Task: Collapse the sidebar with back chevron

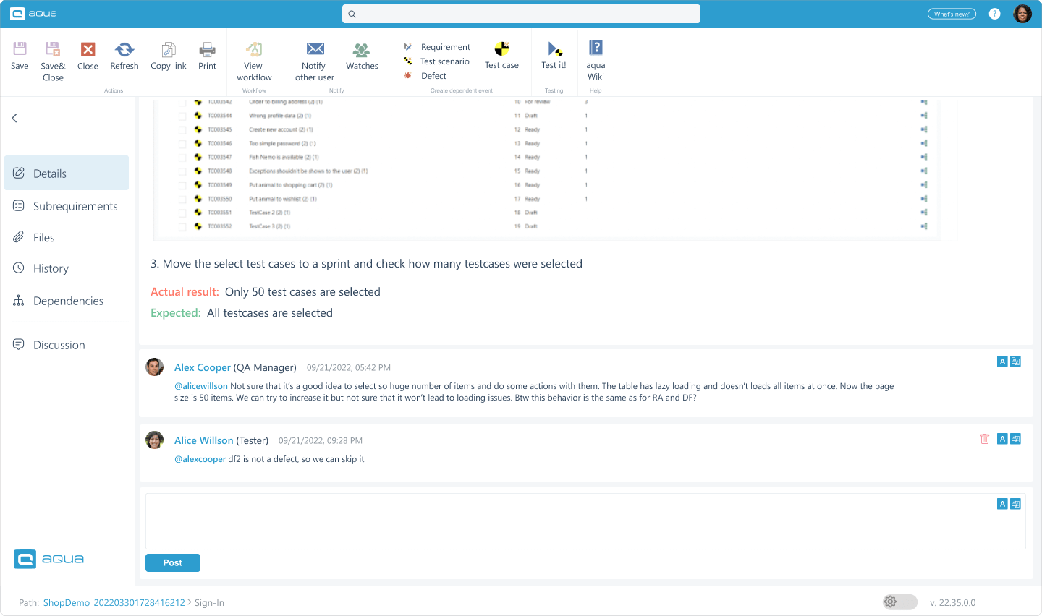Action: (14, 118)
